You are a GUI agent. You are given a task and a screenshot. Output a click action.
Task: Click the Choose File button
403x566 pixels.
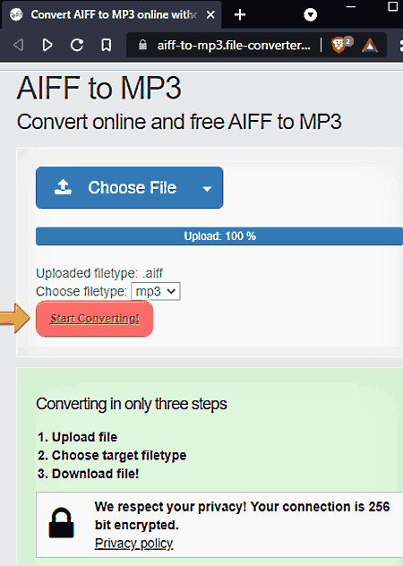click(x=129, y=188)
